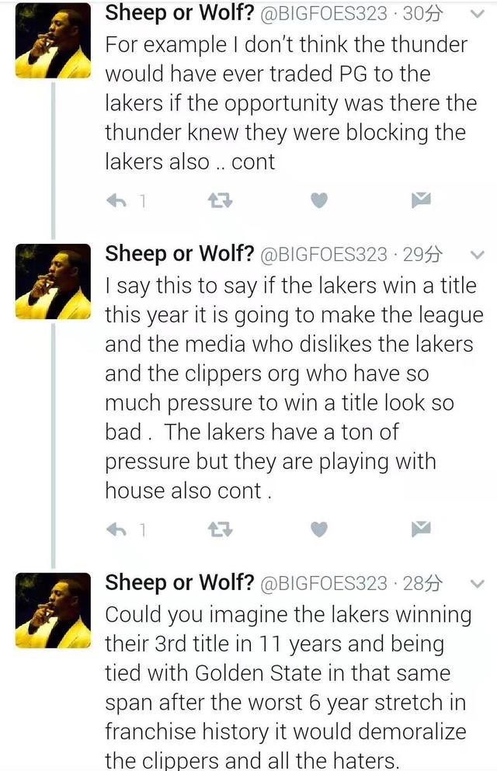
Task: Like the tweet ending 'lakers also .. cont'
Action: 319,200
